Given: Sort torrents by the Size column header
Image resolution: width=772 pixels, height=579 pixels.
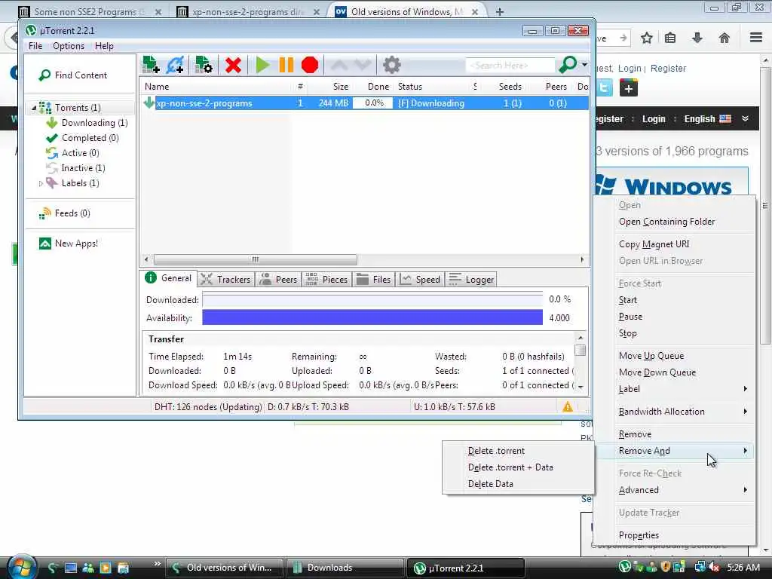Looking at the screenshot, I should (340, 87).
